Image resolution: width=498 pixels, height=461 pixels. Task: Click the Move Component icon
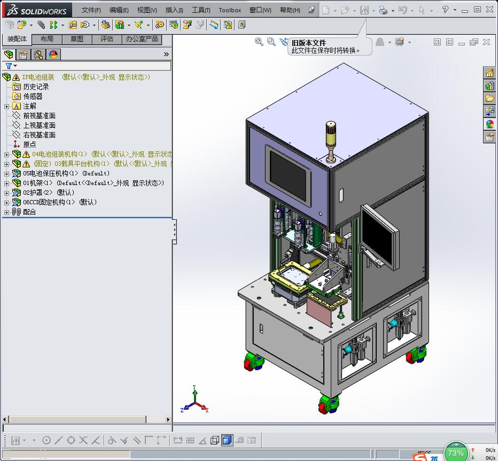point(85,25)
